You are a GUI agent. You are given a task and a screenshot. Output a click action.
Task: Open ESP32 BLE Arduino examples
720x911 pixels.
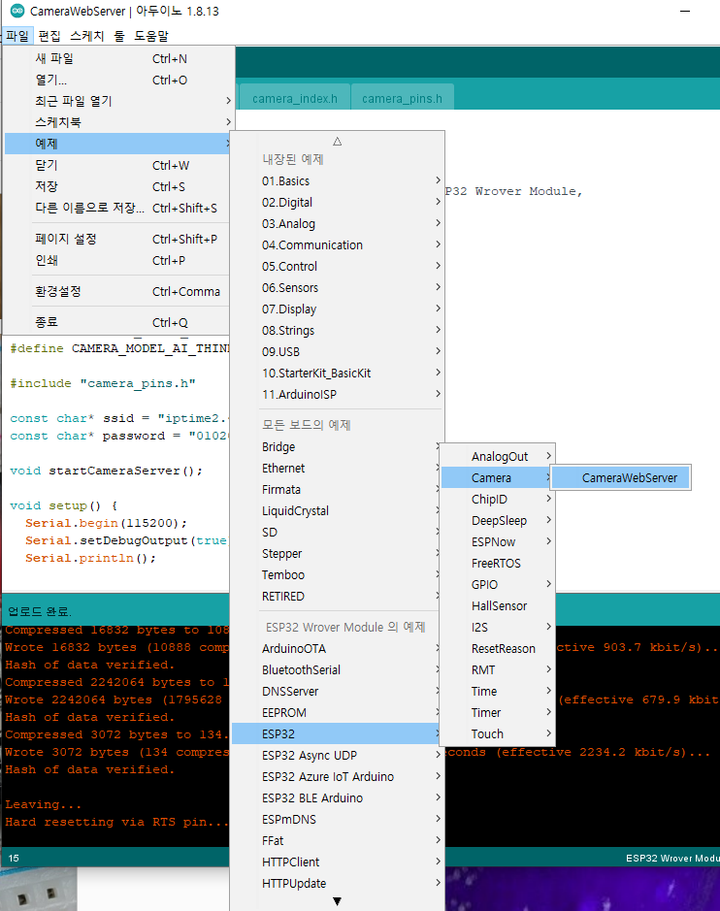pos(337,798)
